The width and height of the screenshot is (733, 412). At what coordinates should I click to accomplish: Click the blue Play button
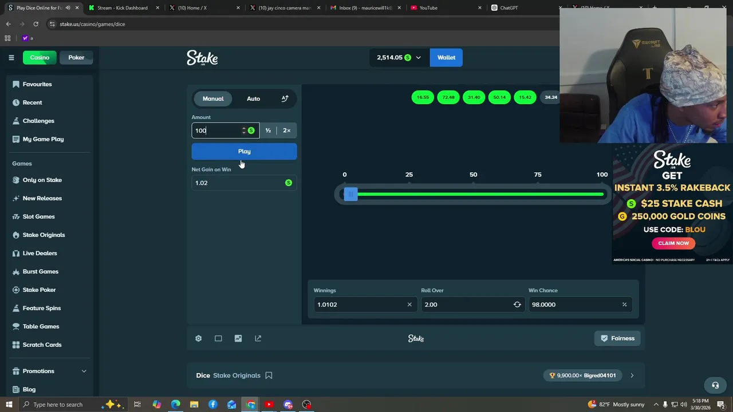(x=245, y=151)
